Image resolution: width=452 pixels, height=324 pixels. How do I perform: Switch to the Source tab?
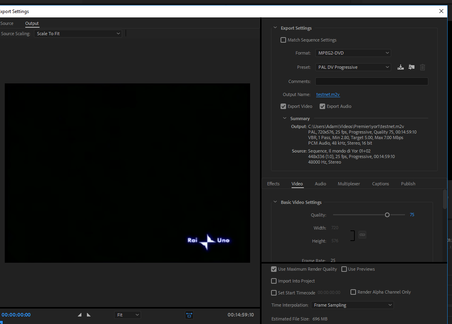click(7, 23)
